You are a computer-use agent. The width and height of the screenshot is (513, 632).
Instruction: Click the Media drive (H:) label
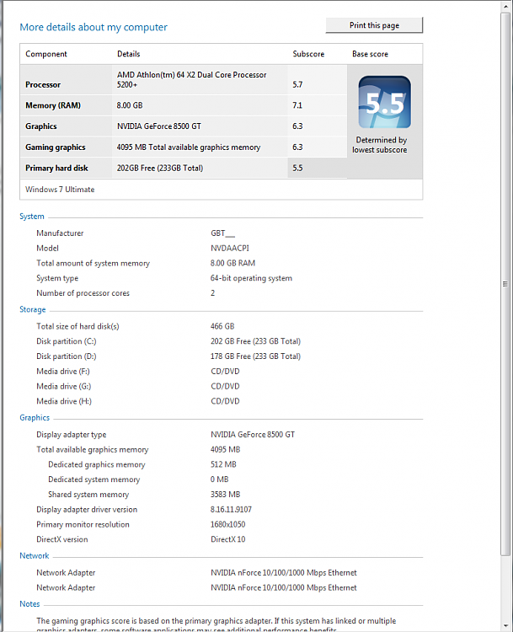click(64, 401)
